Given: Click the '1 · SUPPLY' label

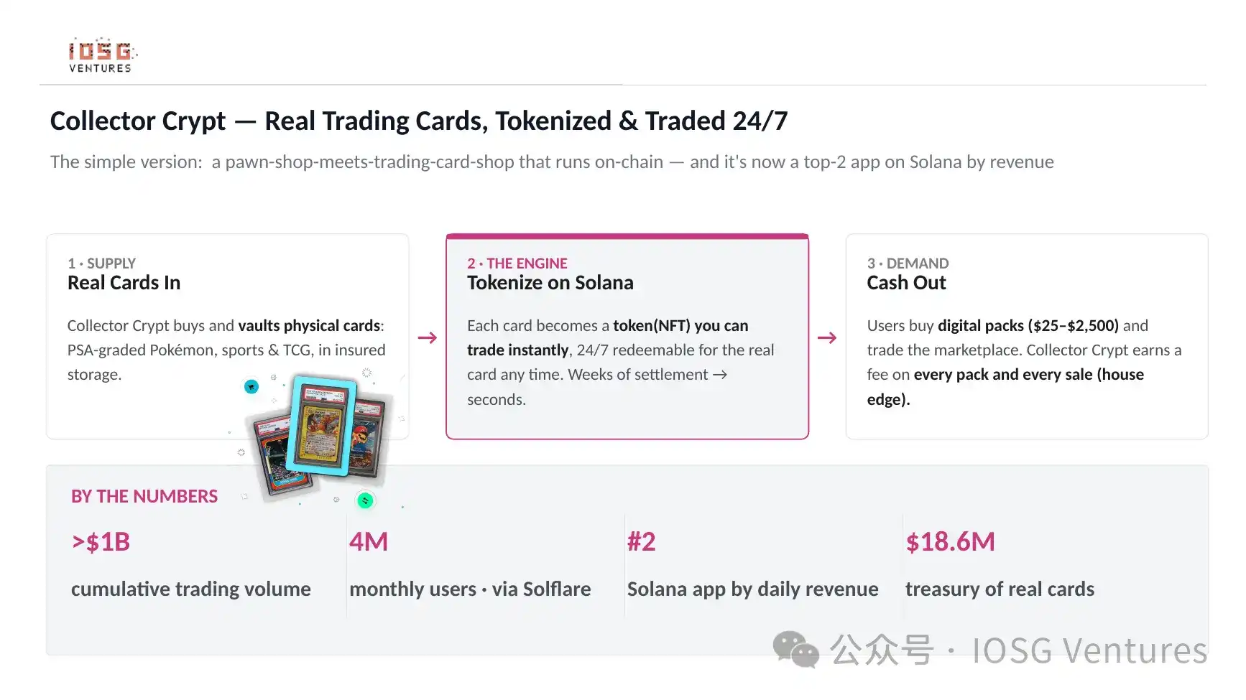Looking at the screenshot, I should (x=101, y=263).
